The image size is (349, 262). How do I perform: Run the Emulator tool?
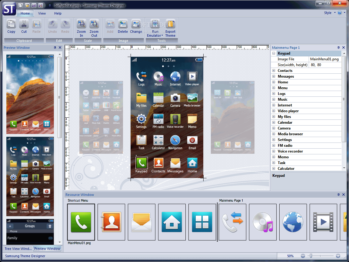click(x=155, y=28)
